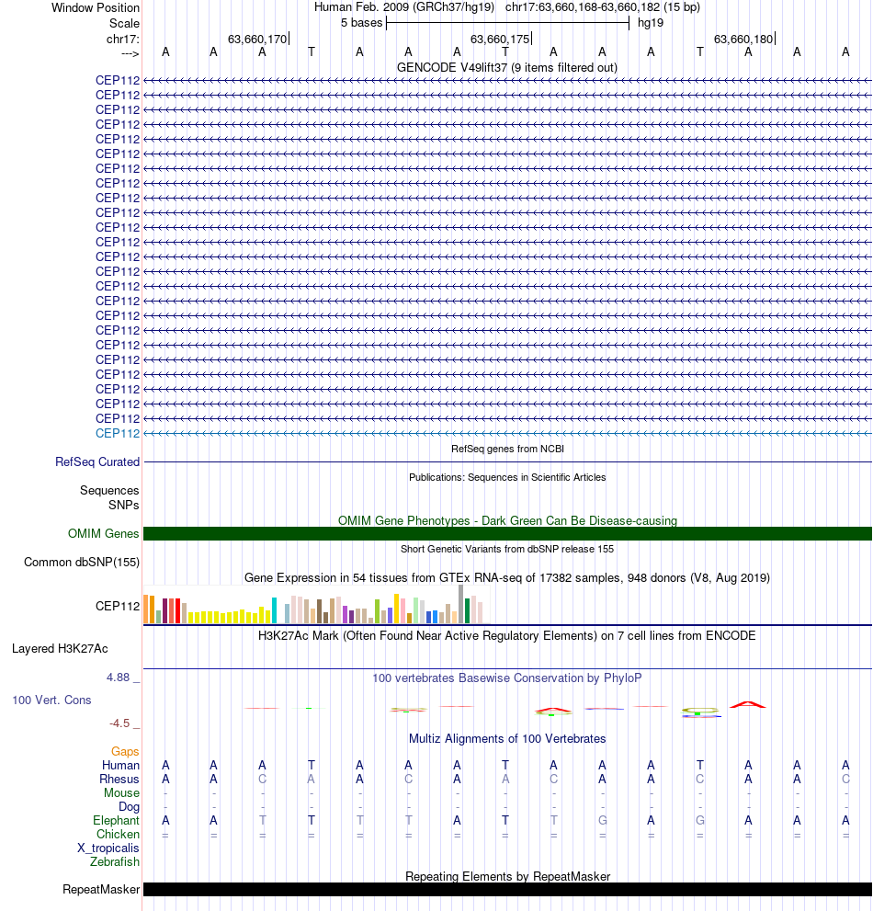873x911 pixels.
Task: Click the X_tropicalis alignment row label
Action: pyautogui.click(x=108, y=848)
